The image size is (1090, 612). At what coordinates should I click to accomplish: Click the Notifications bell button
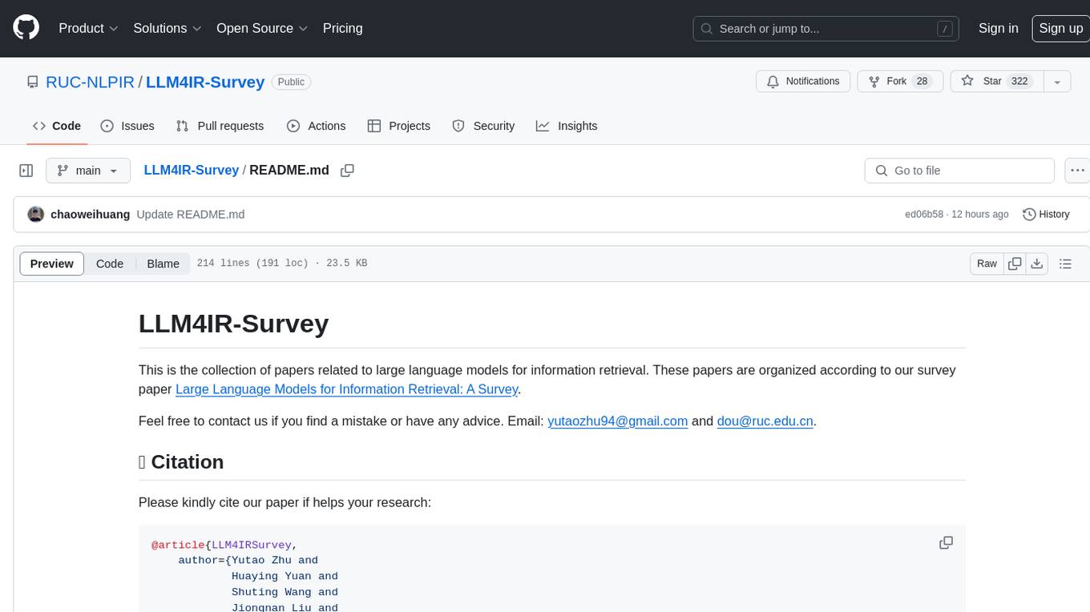(x=803, y=82)
